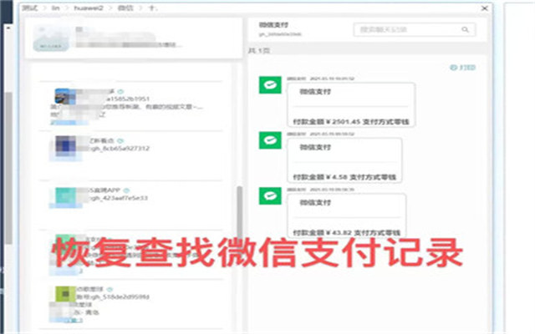The image size is (535, 334).
Task: Click teal avatar of the gh_423aaf7e5e33 contact
Action: 65,196
